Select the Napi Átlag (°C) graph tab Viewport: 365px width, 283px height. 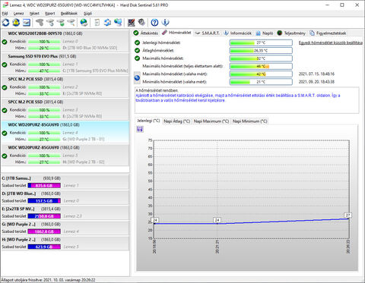click(x=176, y=121)
